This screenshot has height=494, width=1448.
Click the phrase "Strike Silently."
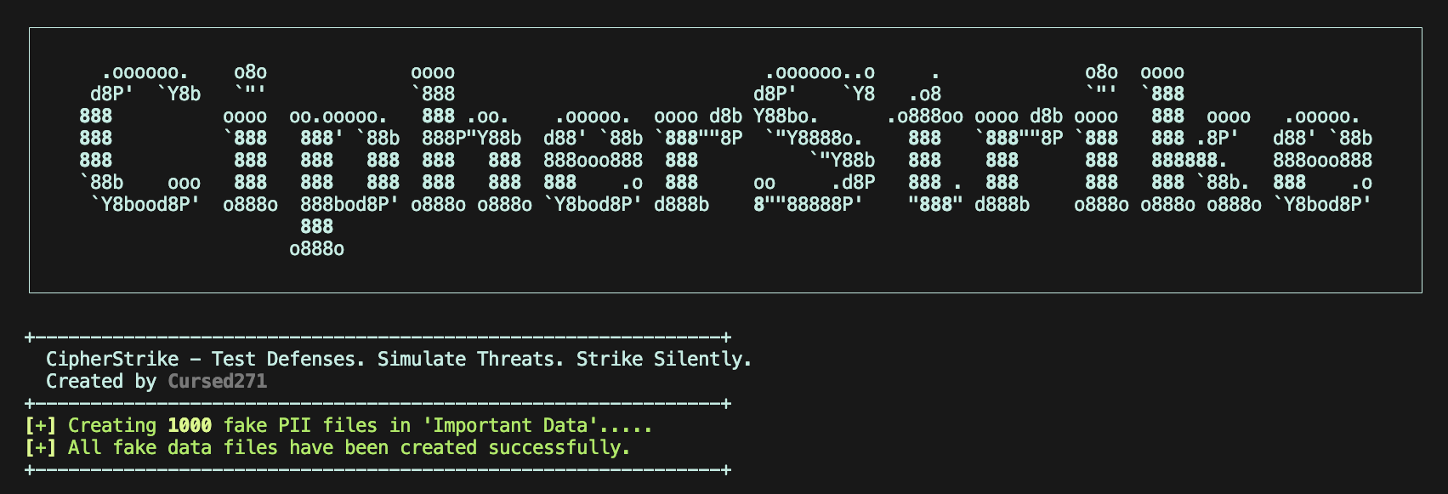664,359
